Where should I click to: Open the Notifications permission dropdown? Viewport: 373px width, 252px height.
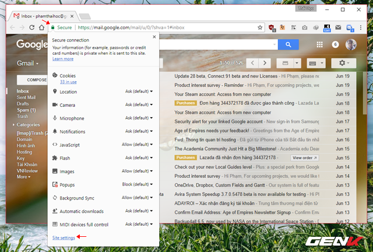[x=139, y=131]
